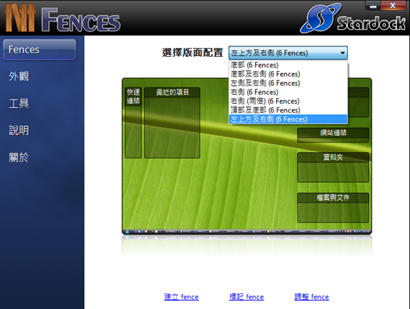Click the 快速連結 fence in preview

coord(133,123)
